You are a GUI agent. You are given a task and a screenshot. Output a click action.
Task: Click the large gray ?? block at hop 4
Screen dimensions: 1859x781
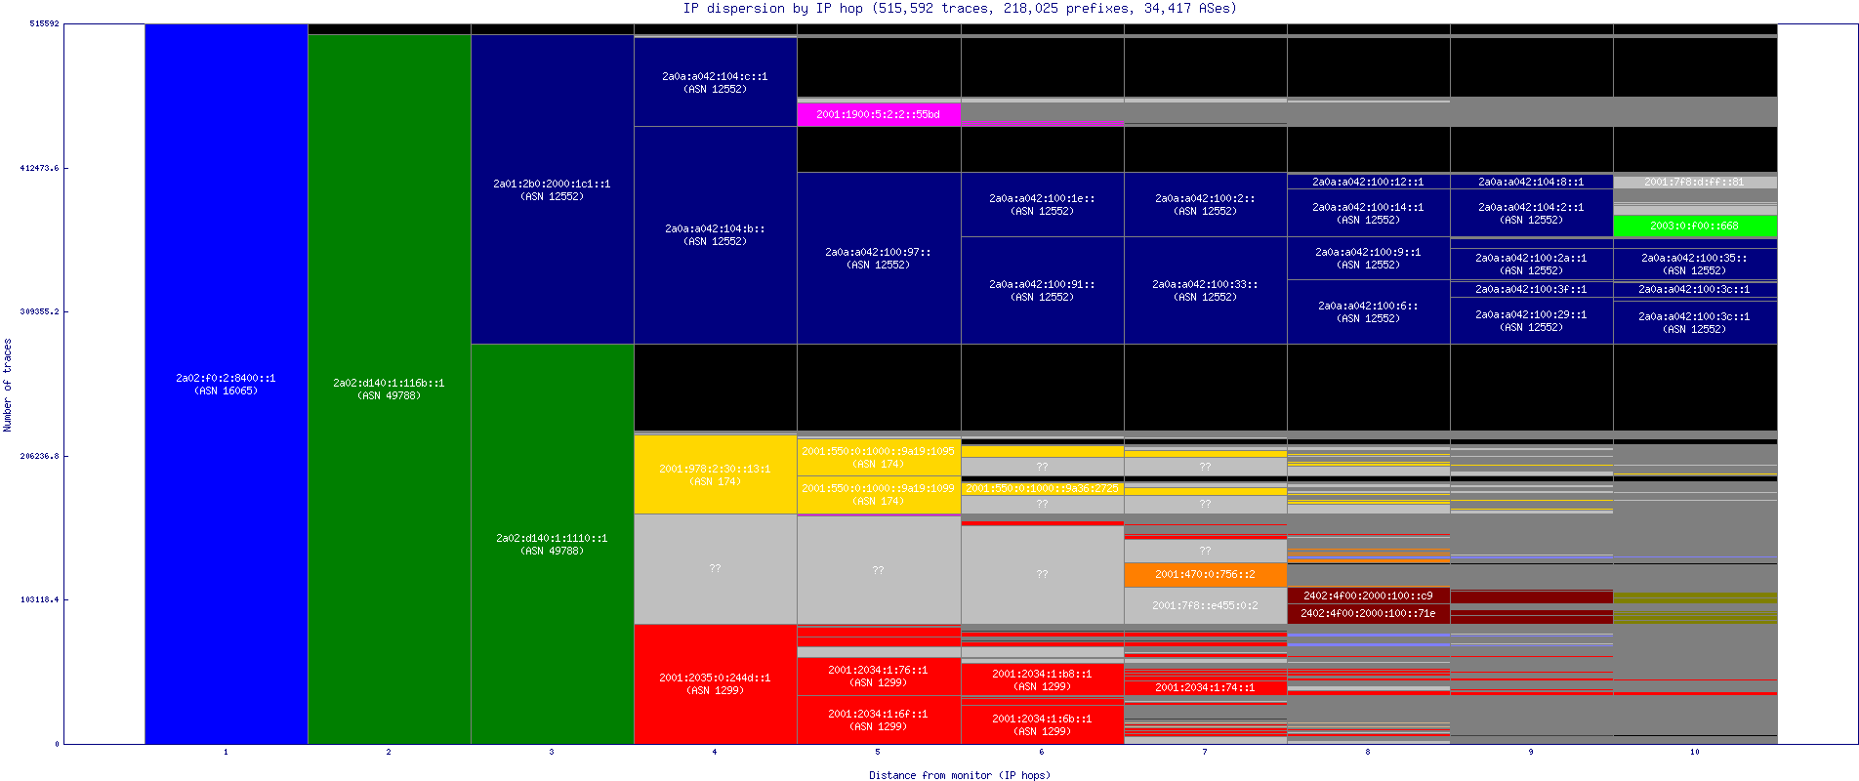[716, 569]
